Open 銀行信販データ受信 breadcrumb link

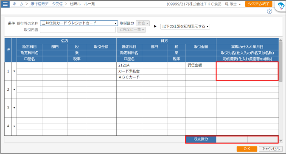[47, 4]
